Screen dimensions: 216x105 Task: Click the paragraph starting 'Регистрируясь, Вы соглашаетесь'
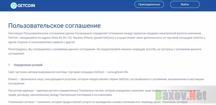(105, 51)
